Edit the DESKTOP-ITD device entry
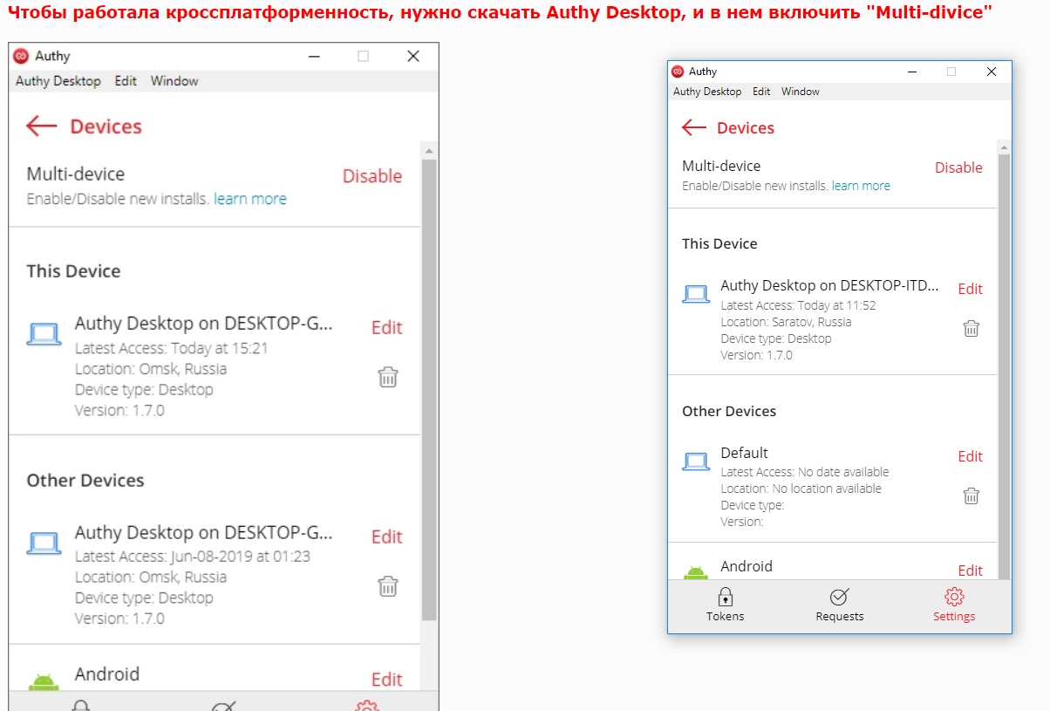 pos(970,289)
